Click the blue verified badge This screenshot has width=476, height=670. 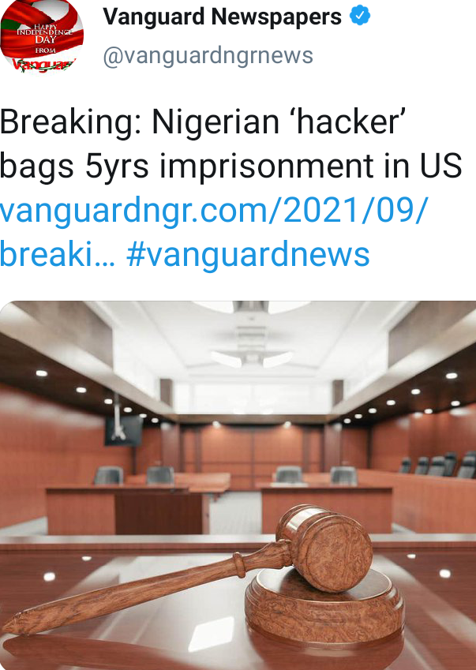pos(360,16)
